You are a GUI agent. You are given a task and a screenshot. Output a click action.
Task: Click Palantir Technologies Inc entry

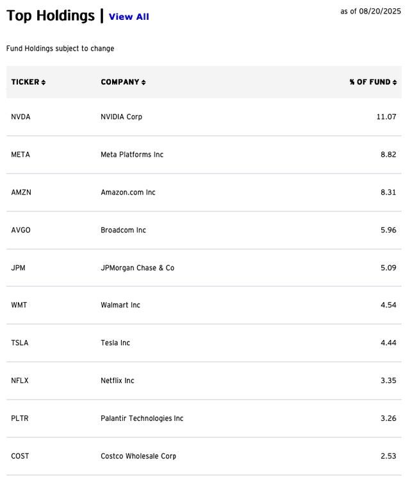click(142, 418)
